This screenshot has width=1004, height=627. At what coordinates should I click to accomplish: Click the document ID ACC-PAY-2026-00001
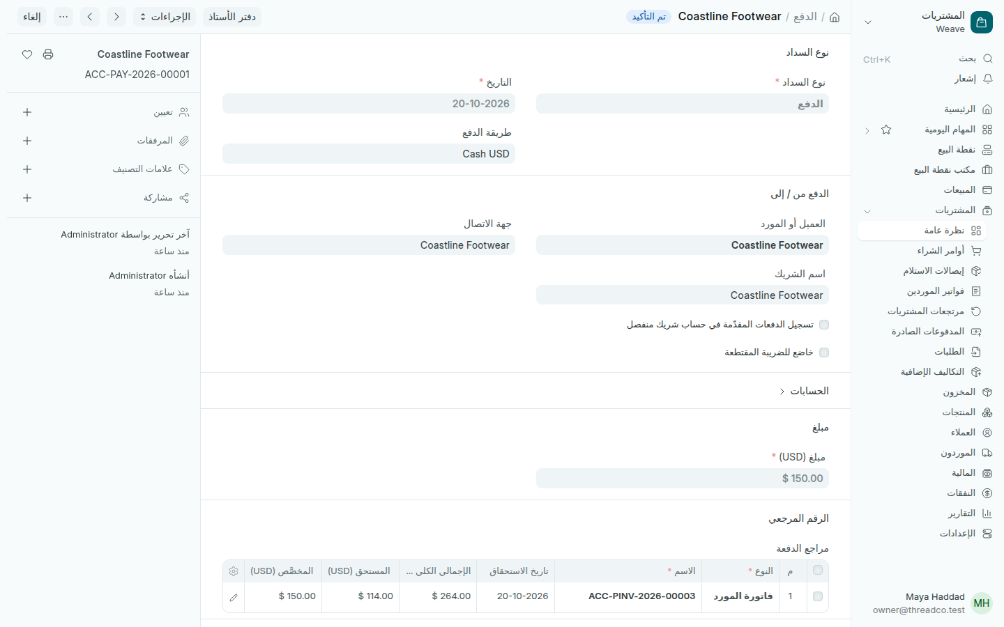coord(137,75)
